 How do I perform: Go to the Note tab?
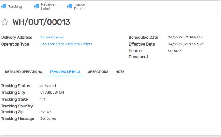120,72
